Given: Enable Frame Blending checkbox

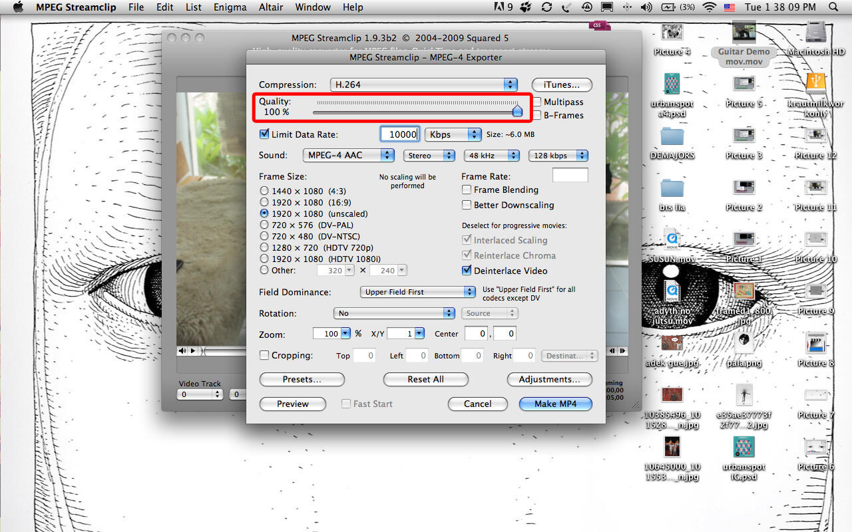Looking at the screenshot, I should [x=467, y=190].
